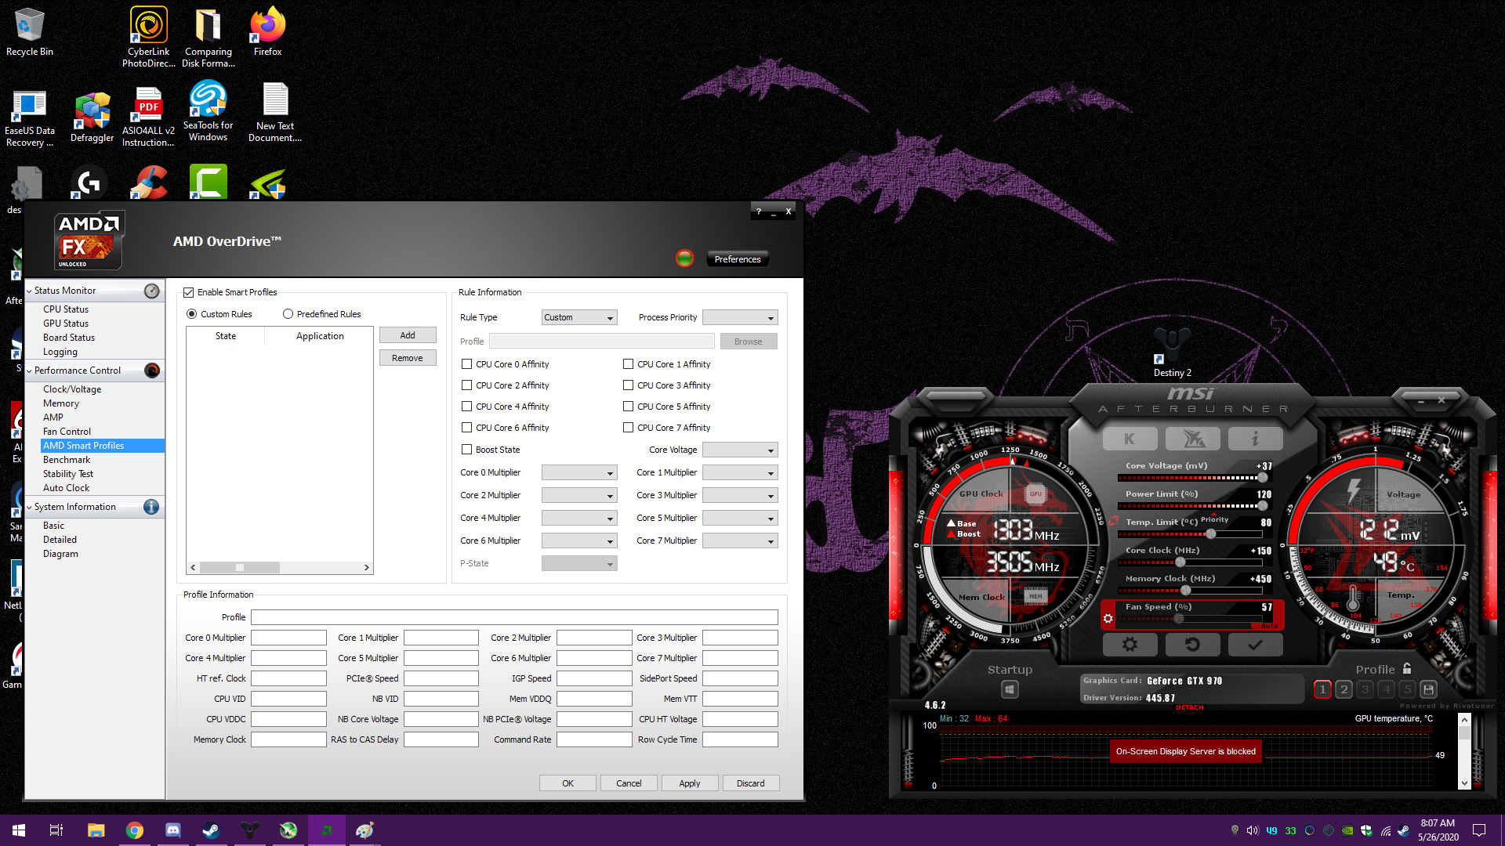
Task: Check CPU Core 0 Affinity
Action: (x=467, y=364)
